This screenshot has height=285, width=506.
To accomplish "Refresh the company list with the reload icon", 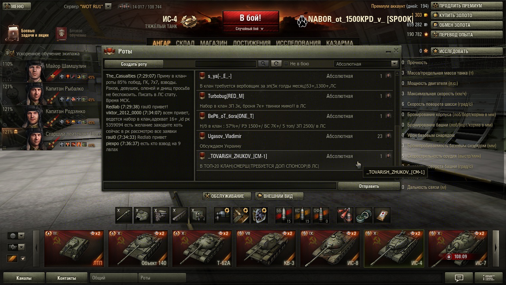I will pyautogui.click(x=276, y=64).
